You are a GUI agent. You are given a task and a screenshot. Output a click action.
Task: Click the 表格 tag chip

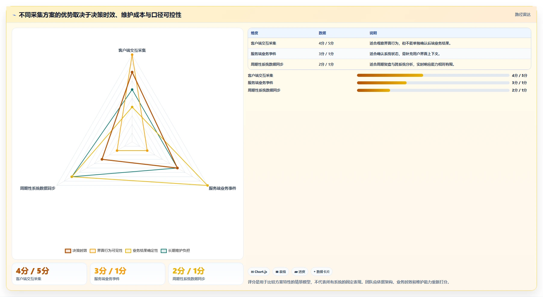tap(281, 272)
